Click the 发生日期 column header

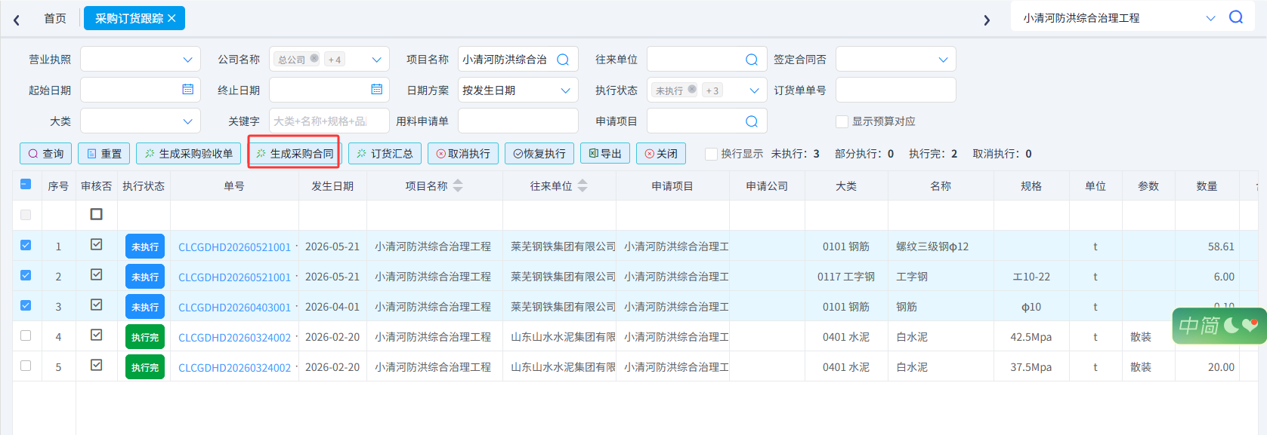coord(332,186)
